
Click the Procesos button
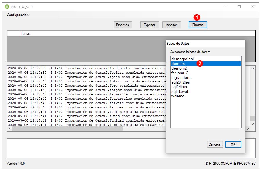coord(123,25)
